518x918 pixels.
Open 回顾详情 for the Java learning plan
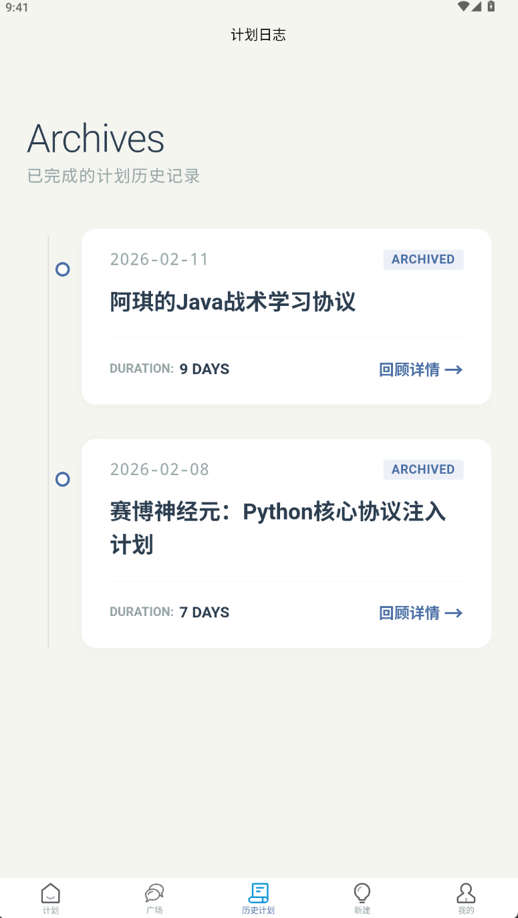pyautogui.click(x=410, y=369)
